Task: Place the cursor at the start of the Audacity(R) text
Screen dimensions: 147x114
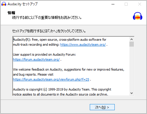Action: coord(13,40)
